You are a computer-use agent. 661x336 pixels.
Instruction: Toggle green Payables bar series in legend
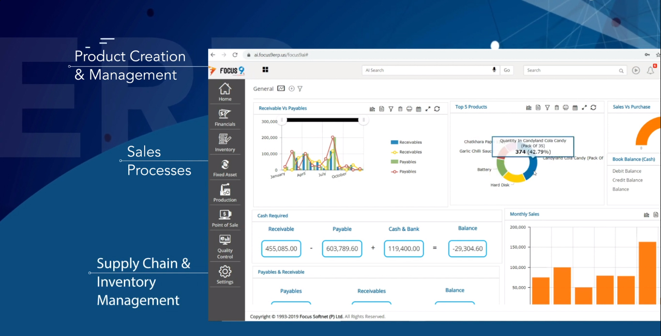(x=394, y=162)
